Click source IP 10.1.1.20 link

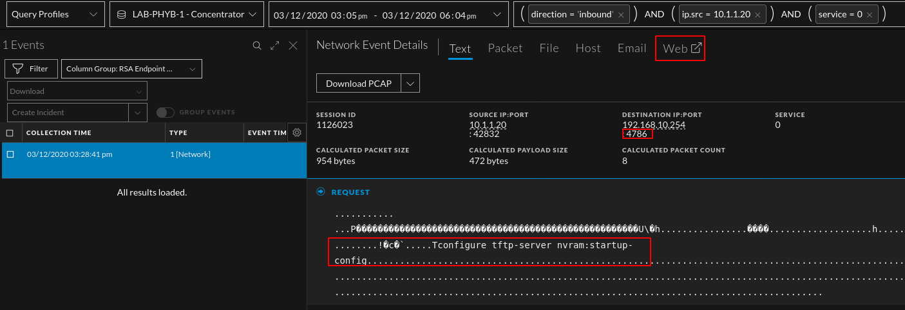point(488,124)
